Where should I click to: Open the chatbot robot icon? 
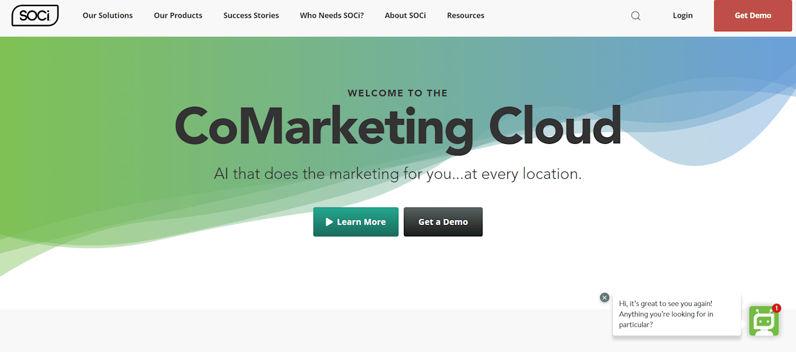click(x=764, y=321)
